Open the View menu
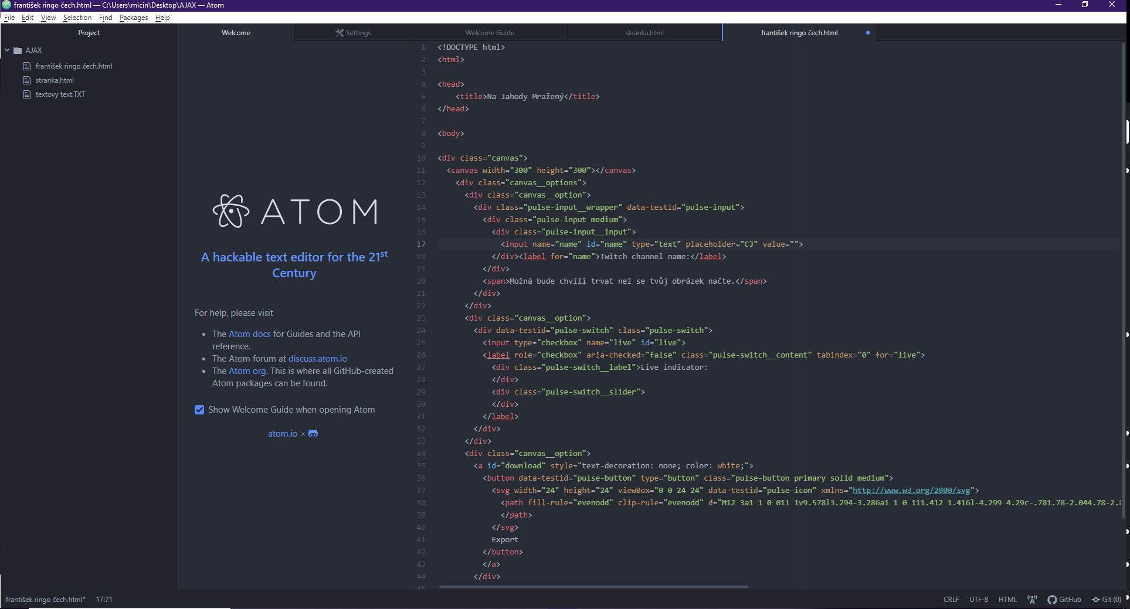 (49, 18)
